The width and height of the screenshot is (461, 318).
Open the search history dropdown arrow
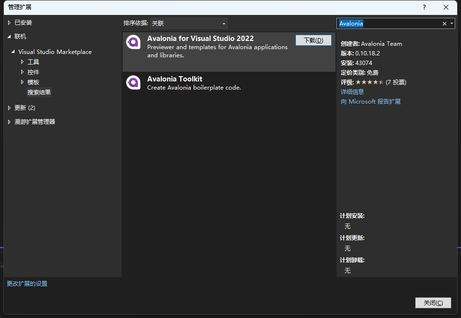click(452, 24)
